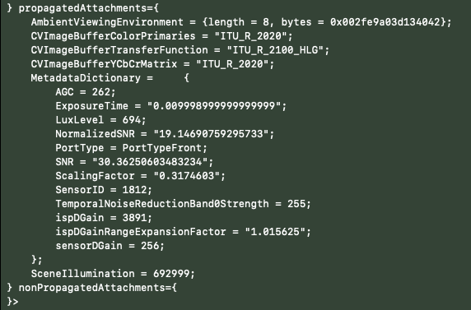Click the NormalizedSNR value

click(x=211, y=133)
